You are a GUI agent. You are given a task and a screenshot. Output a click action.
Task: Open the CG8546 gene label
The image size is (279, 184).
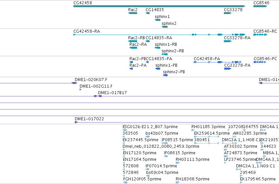tap(261, 3)
